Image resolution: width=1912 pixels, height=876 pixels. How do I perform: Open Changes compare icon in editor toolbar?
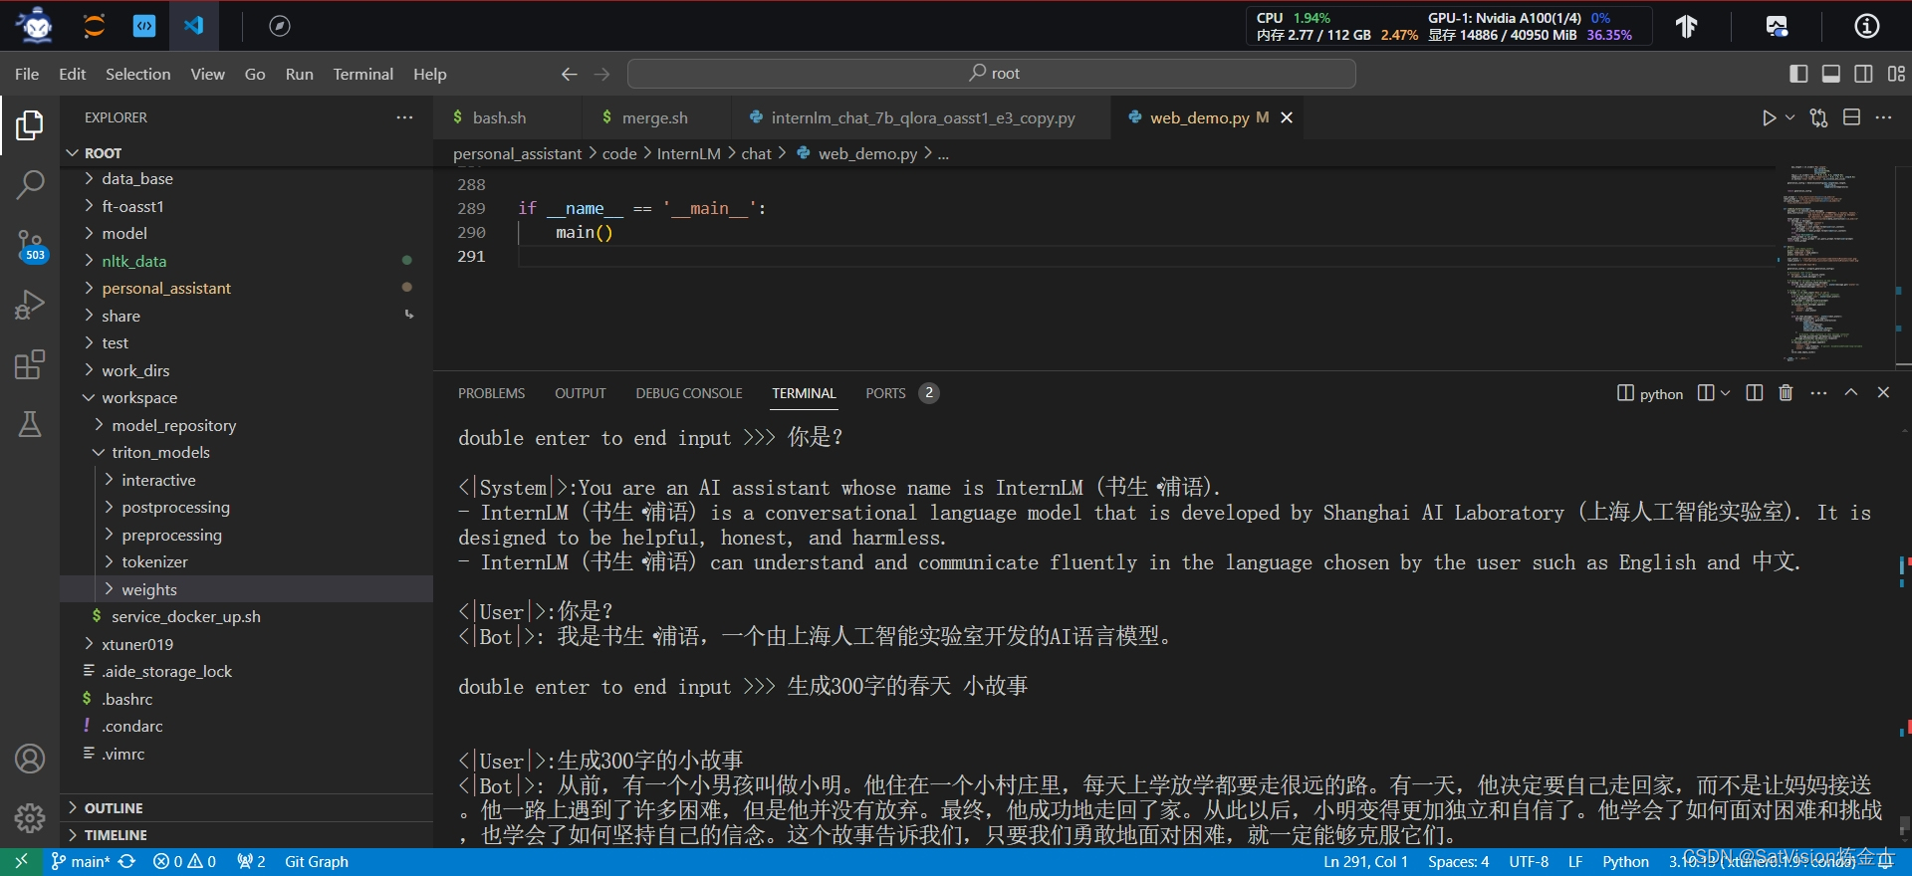[x=1819, y=117]
